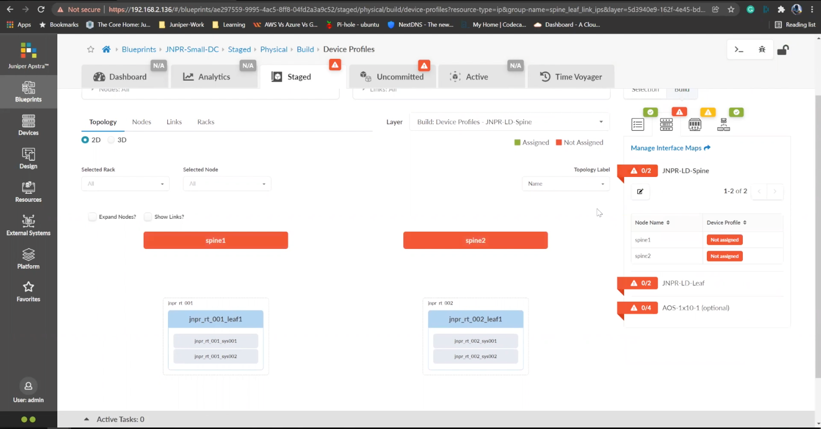This screenshot has height=429, width=821.
Task: Open Favorites in the sidebar
Action: pos(28,292)
